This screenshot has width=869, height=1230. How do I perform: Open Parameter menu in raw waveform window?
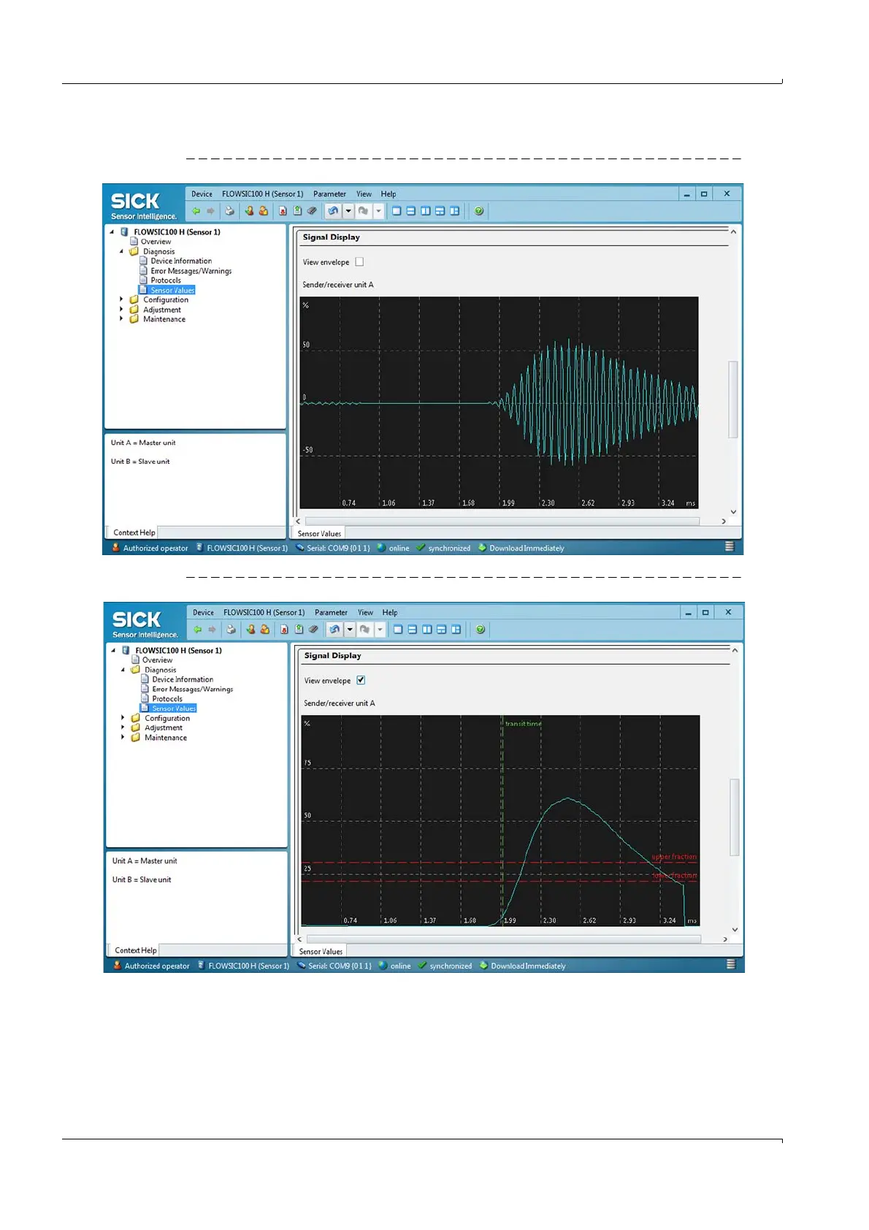tap(329, 194)
